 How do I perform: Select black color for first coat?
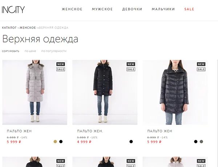[x=61, y=142]
